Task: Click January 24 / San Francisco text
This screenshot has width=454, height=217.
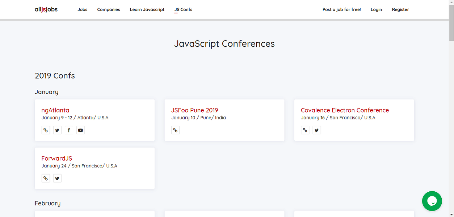Action: [79, 166]
